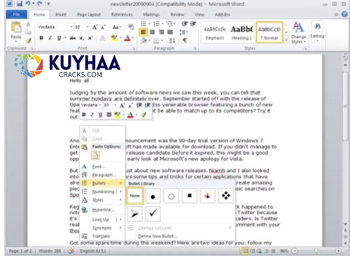Click ribbon text highlight color icon
This screenshot has height=256, width=350.
pos(114,38)
